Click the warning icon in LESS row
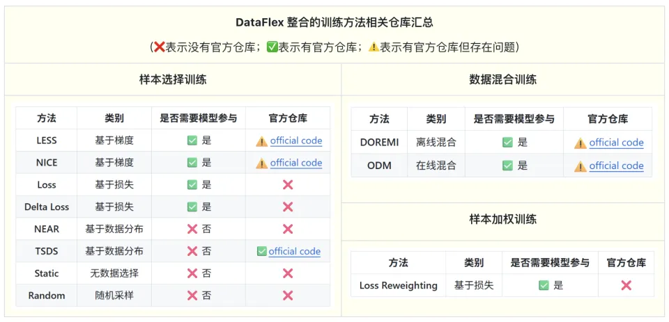This screenshot has width=669, height=322. click(261, 141)
